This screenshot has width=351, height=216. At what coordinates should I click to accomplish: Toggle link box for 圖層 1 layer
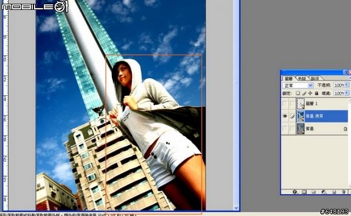click(x=292, y=104)
